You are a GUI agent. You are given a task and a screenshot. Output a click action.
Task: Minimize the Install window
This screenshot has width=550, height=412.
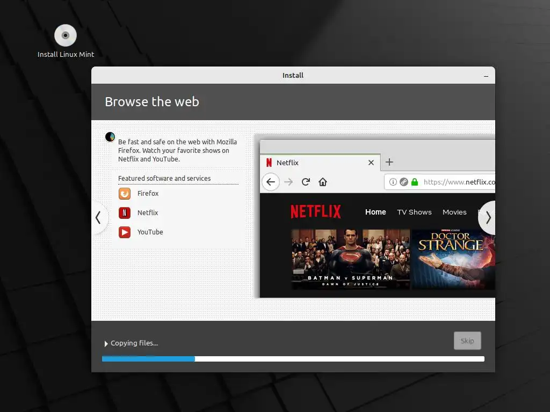point(486,76)
